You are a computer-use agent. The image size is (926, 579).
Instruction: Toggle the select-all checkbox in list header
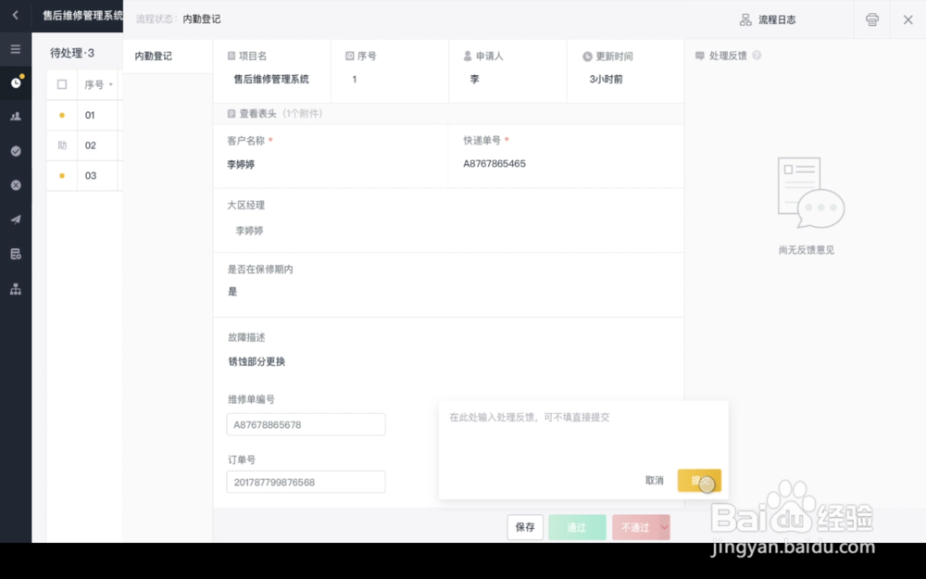click(x=62, y=84)
